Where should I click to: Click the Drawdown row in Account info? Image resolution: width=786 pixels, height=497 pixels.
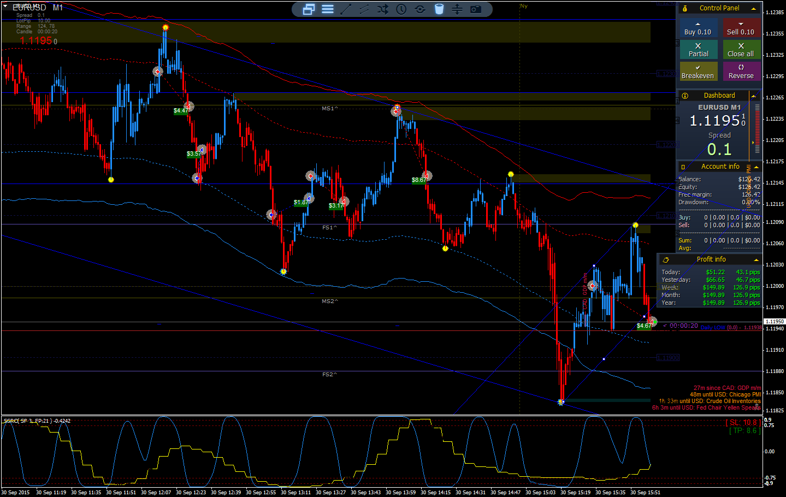click(x=719, y=202)
